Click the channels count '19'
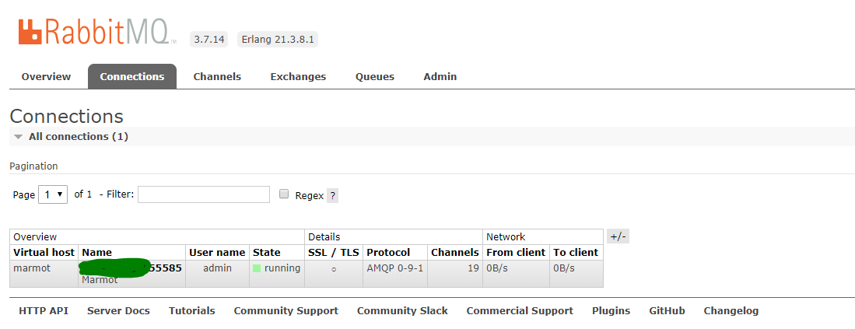Viewport: 855px width, 329px height. coord(473,268)
